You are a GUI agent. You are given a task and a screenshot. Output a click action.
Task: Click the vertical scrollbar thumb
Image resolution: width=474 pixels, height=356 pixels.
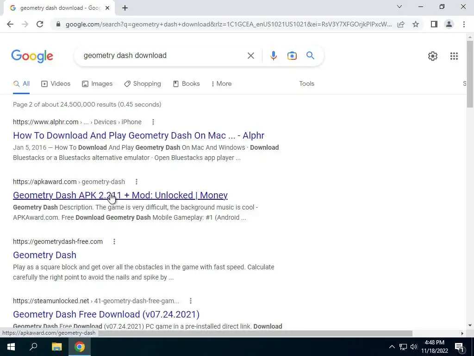coord(470,74)
